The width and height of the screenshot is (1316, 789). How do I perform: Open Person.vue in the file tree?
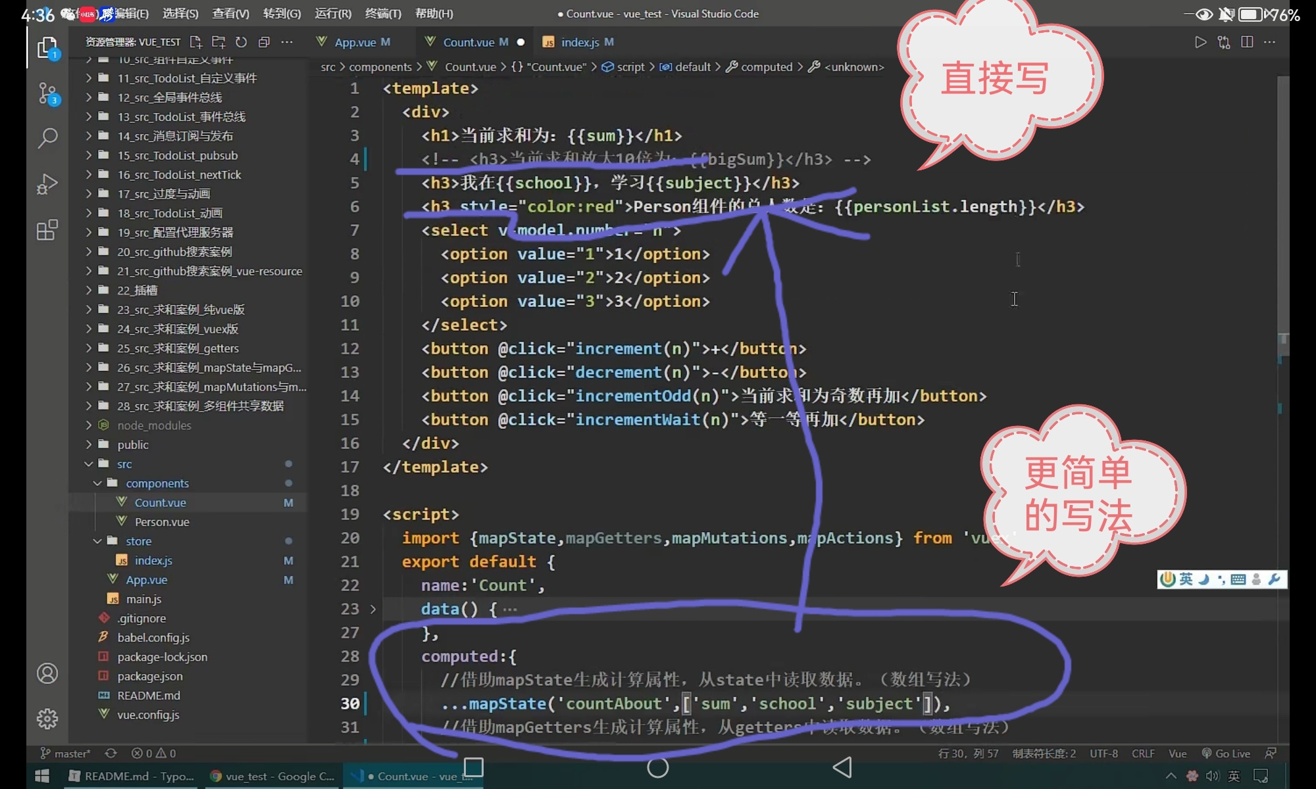162,522
